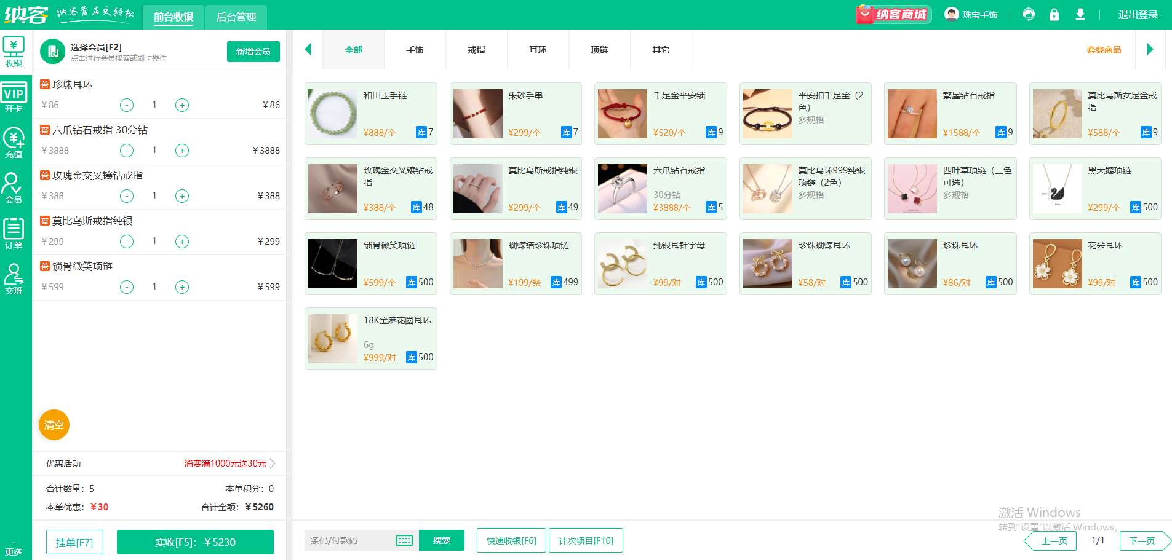Select 蝴蝶结珍珠项链 product card
Screen dimensions: 1172x560
tap(516, 264)
